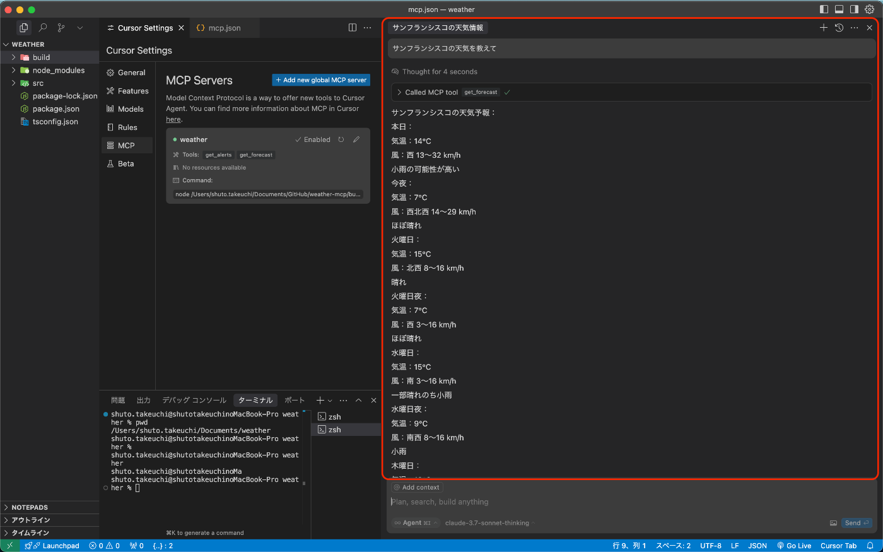Open the Search magnifier in sidebar
The image size is (883, 552).
(43, 28)
